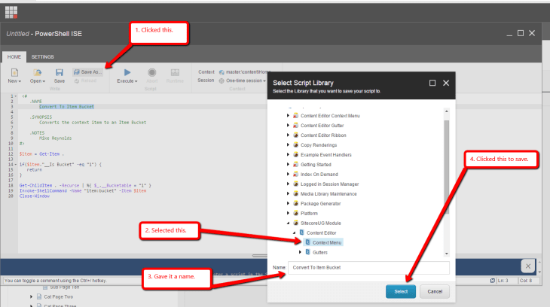Expand the Example Event Handlers node

tap(288, 154)
